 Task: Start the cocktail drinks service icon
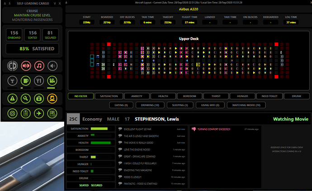pos(12,81)
